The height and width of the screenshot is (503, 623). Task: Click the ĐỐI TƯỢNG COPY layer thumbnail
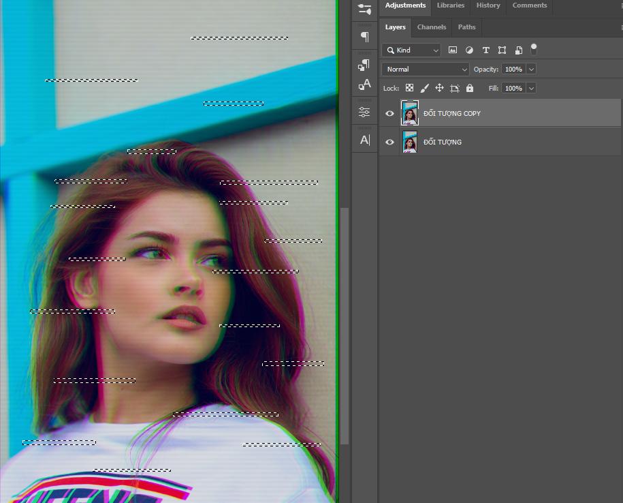click(x=410, y=113)
